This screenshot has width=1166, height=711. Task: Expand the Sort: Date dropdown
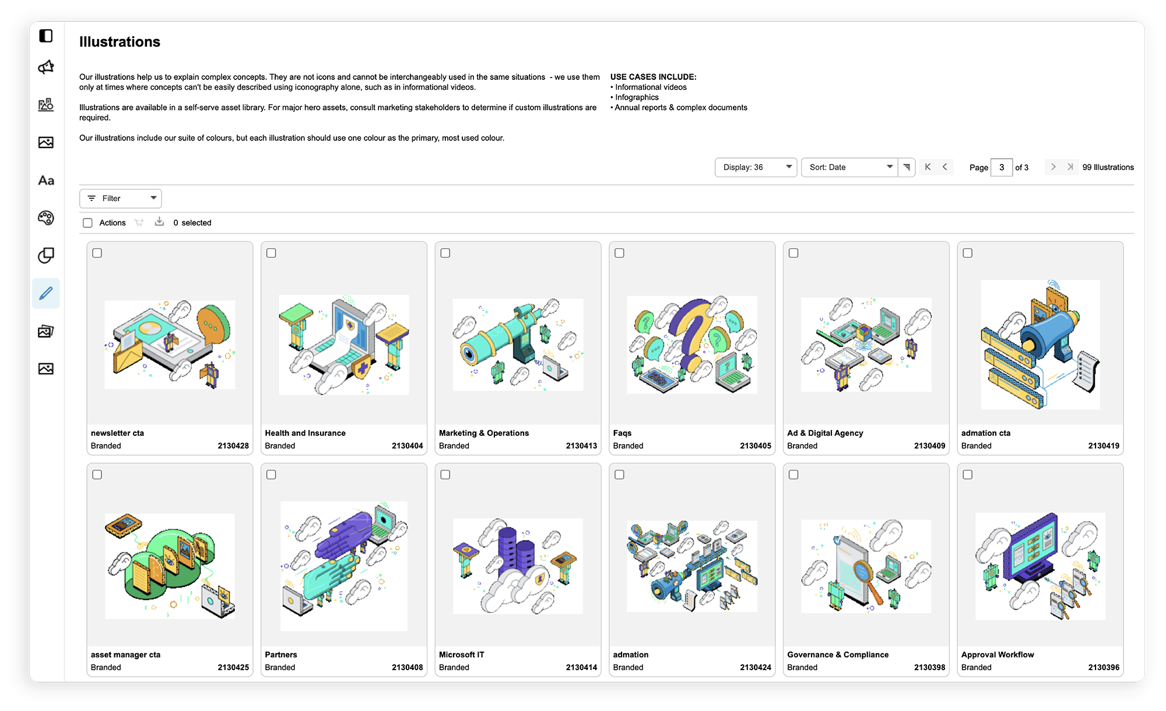[x=849, y=167]
